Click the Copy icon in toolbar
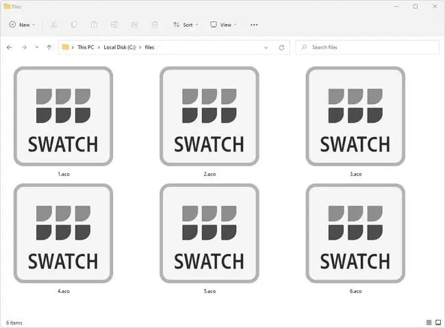 coord(74,25)
